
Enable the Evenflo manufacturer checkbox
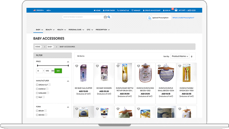[37, 89]
